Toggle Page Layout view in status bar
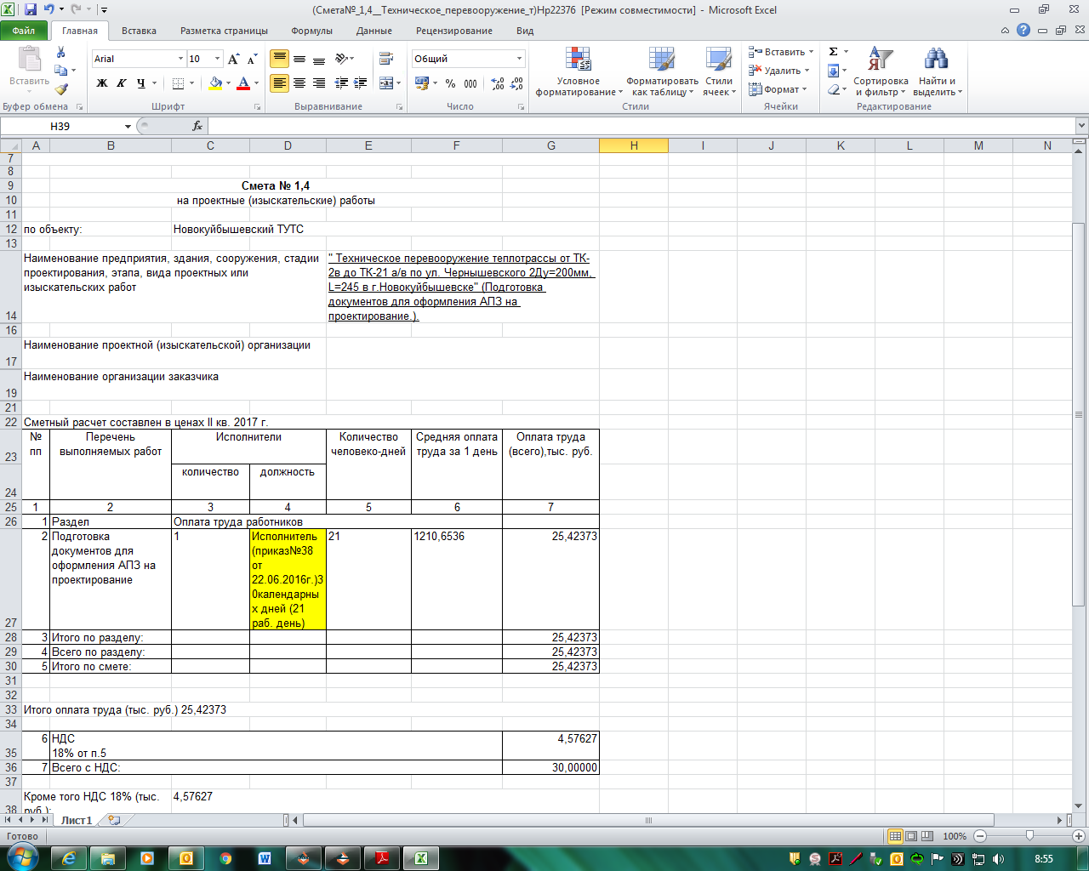 911,836
